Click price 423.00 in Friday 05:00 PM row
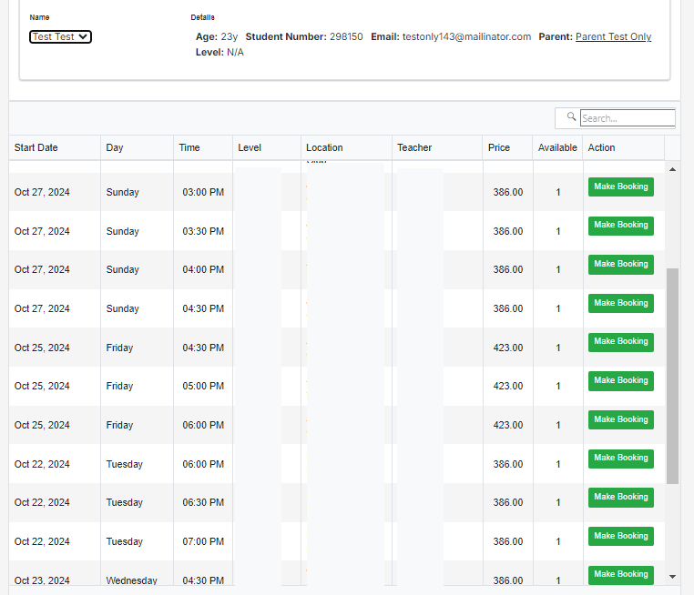The height and width of the screenshot is (595, 694). pos(508,386)
